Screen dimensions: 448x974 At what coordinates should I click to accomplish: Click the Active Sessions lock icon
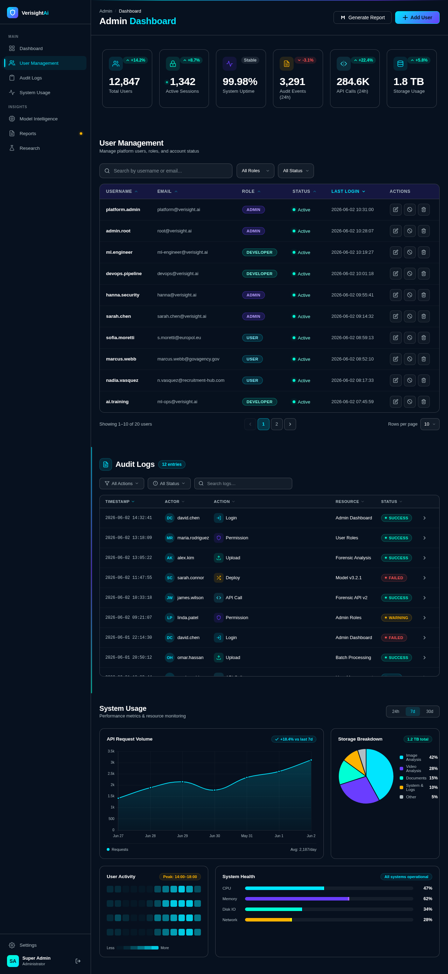pyautogui.click(x=173, y=64)
